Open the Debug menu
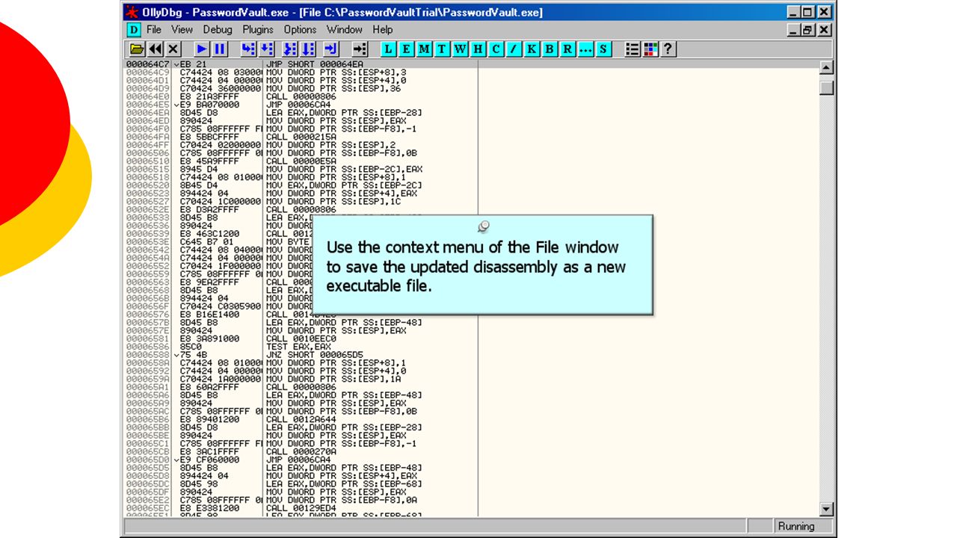 (x=218, y=30)
